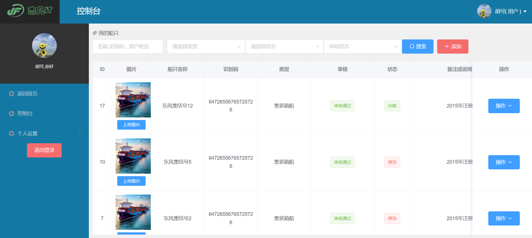Click ID cell 10
The image size is (532, 238).
pos(102,162)
